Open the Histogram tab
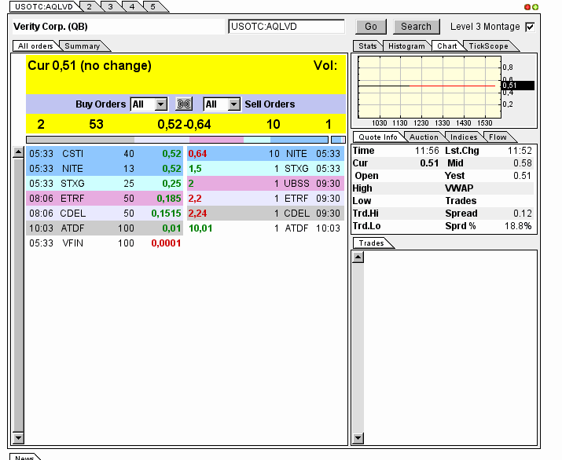This screenshot has width=562, height=460. [406, 46]
